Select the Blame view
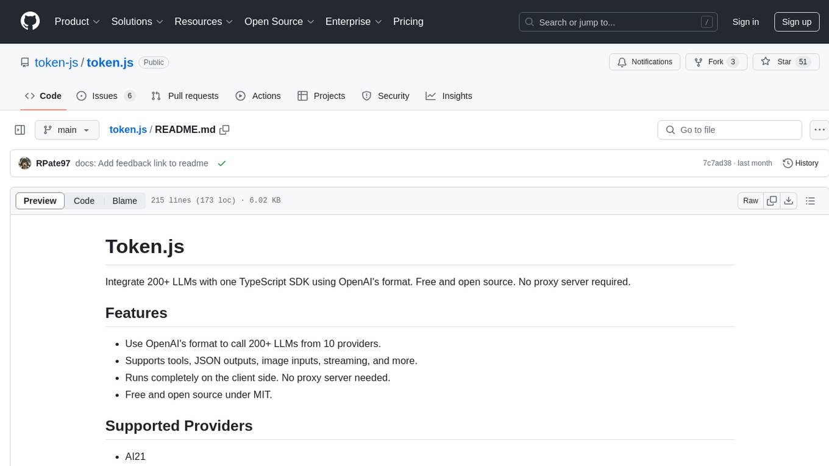Screen dimensions: 829x466 tap(124, 201)
